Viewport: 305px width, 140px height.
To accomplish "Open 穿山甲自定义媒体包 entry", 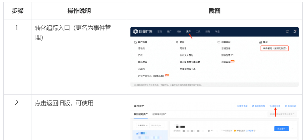I will click(x=190, y=62).
